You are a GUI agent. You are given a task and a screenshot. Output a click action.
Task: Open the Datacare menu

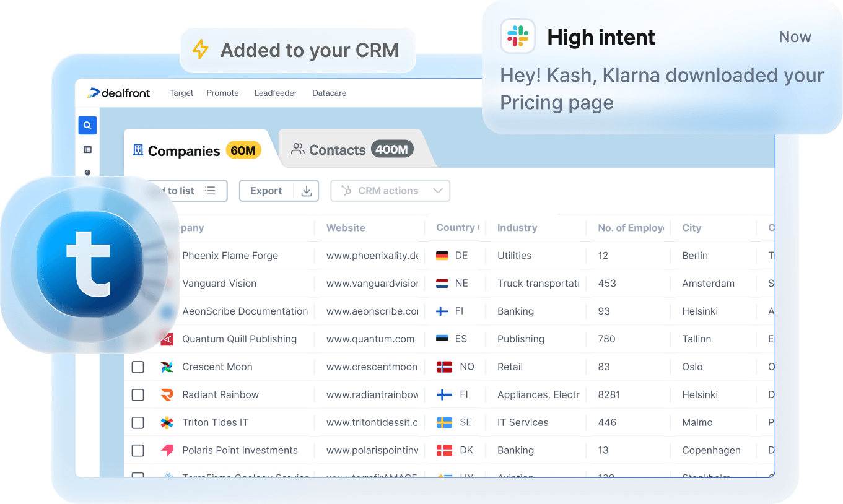click(x=329, y=93)
